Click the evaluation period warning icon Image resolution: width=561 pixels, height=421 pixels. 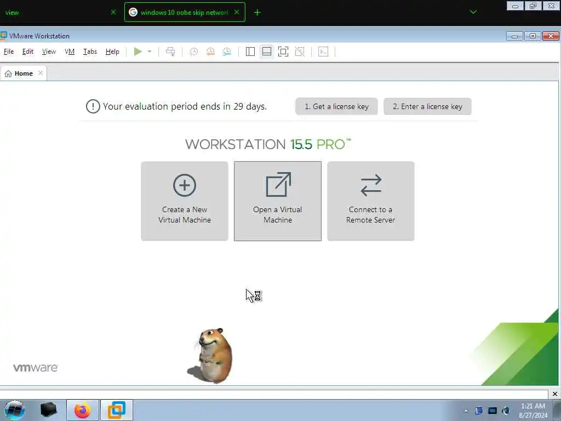click(93, 106)
